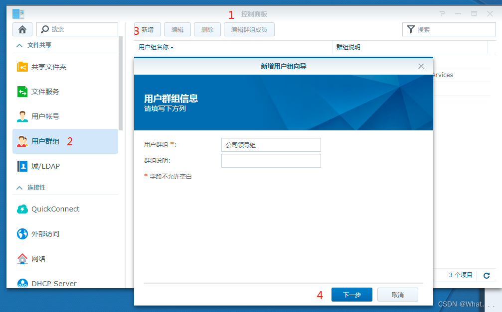The image size is (502, 312).
Task: Open the 外部访问 sidebar icon
Action: point(22,234)
